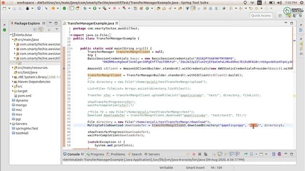Viewport: 305px width, 171px height.
Task: Expand the target folder node
Action: pos(13,91)
